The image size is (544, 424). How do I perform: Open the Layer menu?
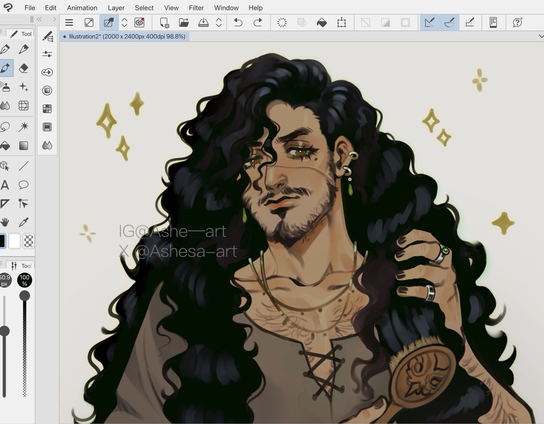coord(116,8)
